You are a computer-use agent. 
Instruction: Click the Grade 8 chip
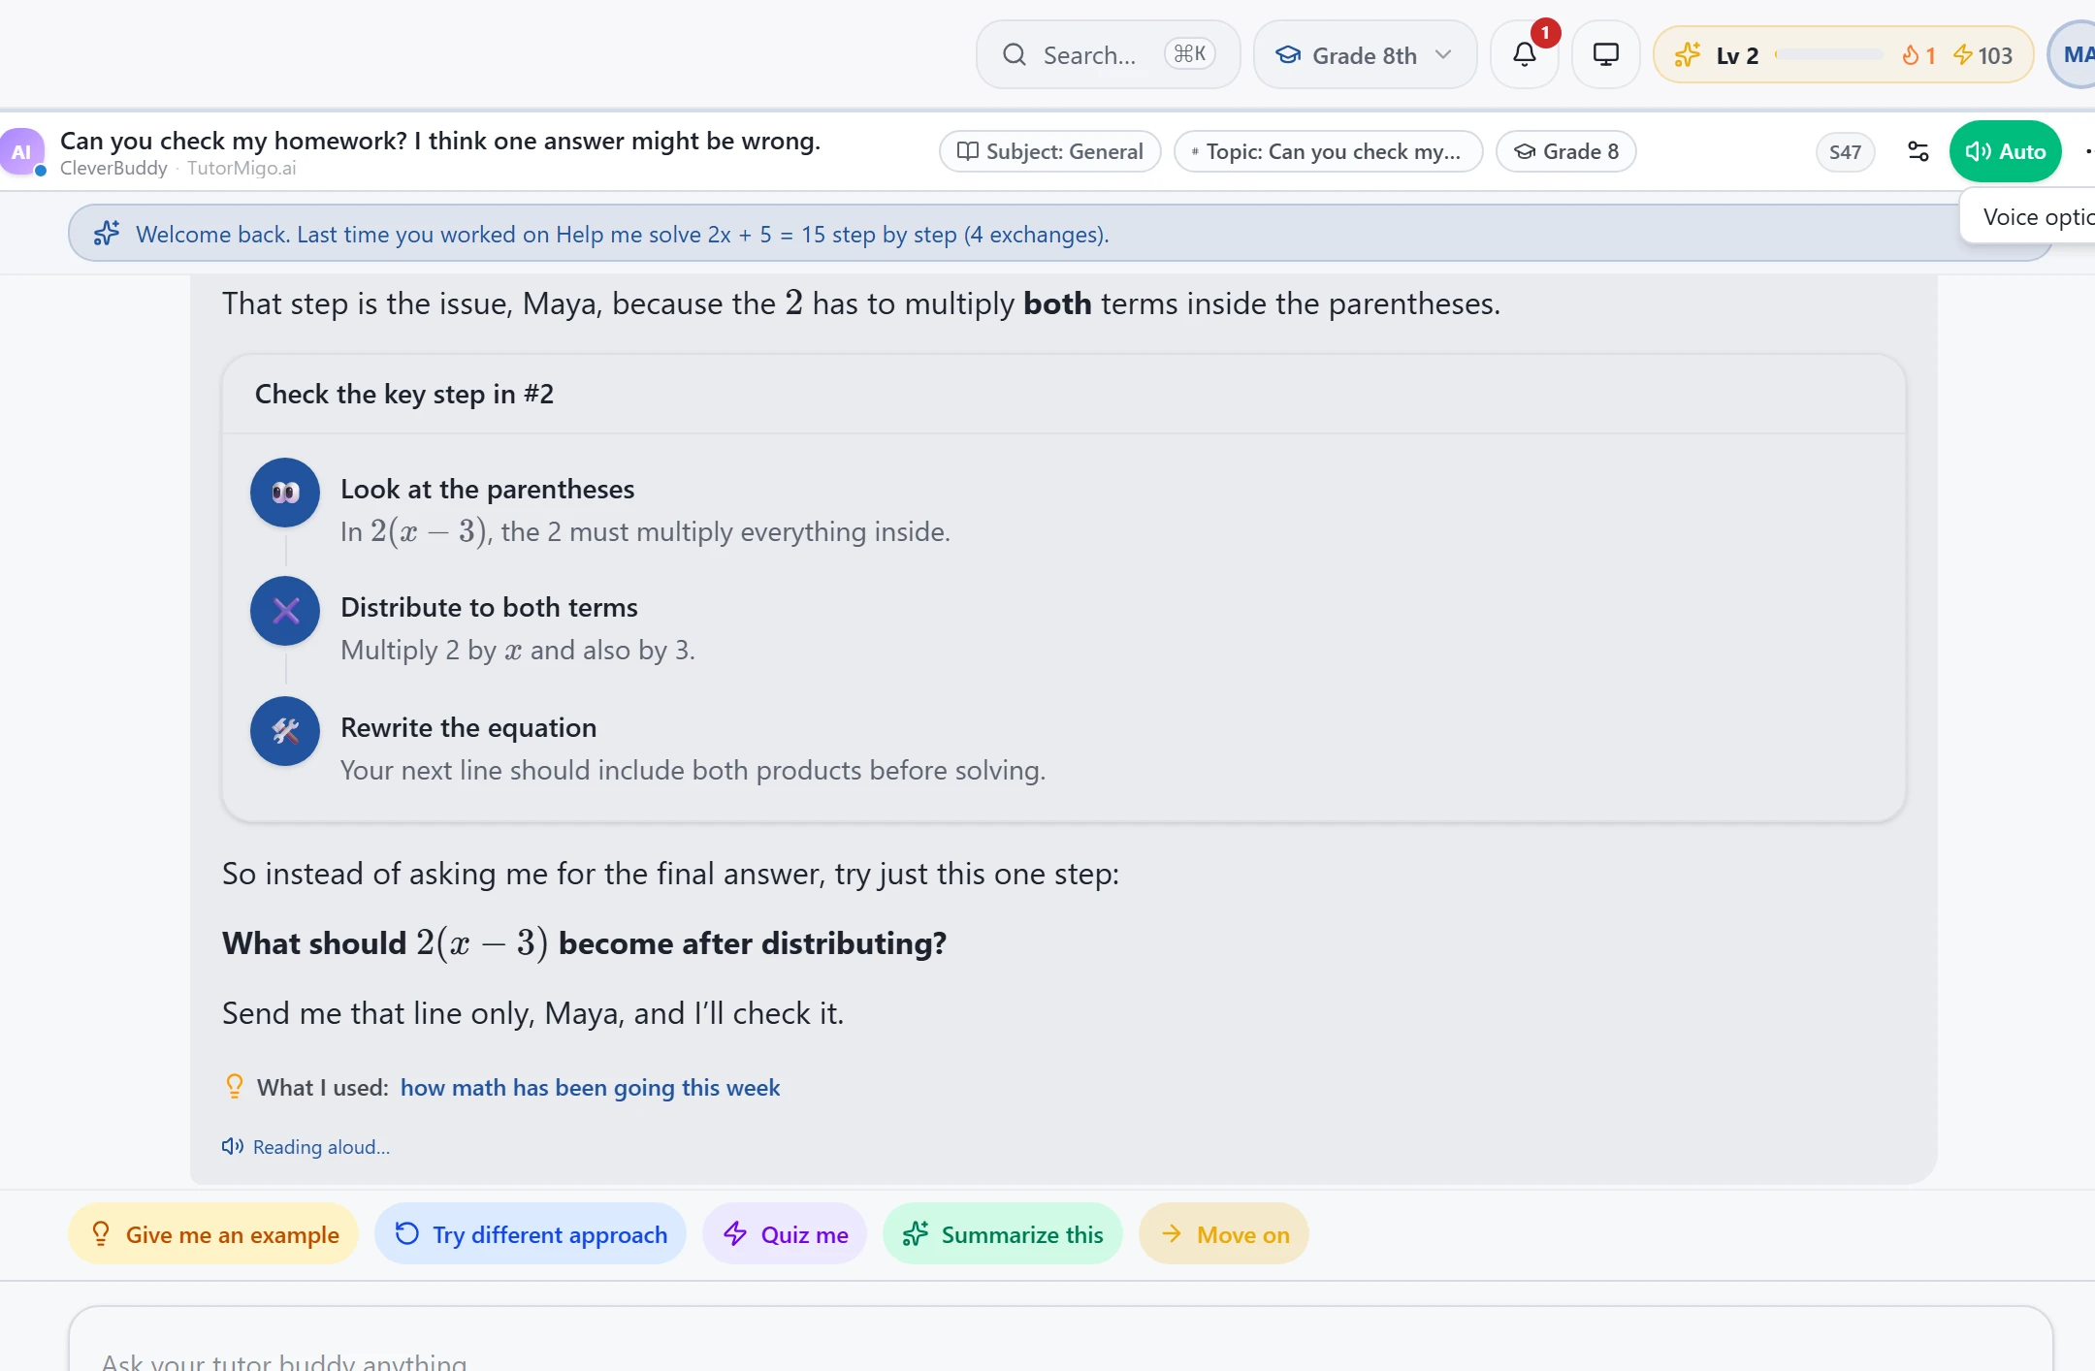[x=1565, y=151]
